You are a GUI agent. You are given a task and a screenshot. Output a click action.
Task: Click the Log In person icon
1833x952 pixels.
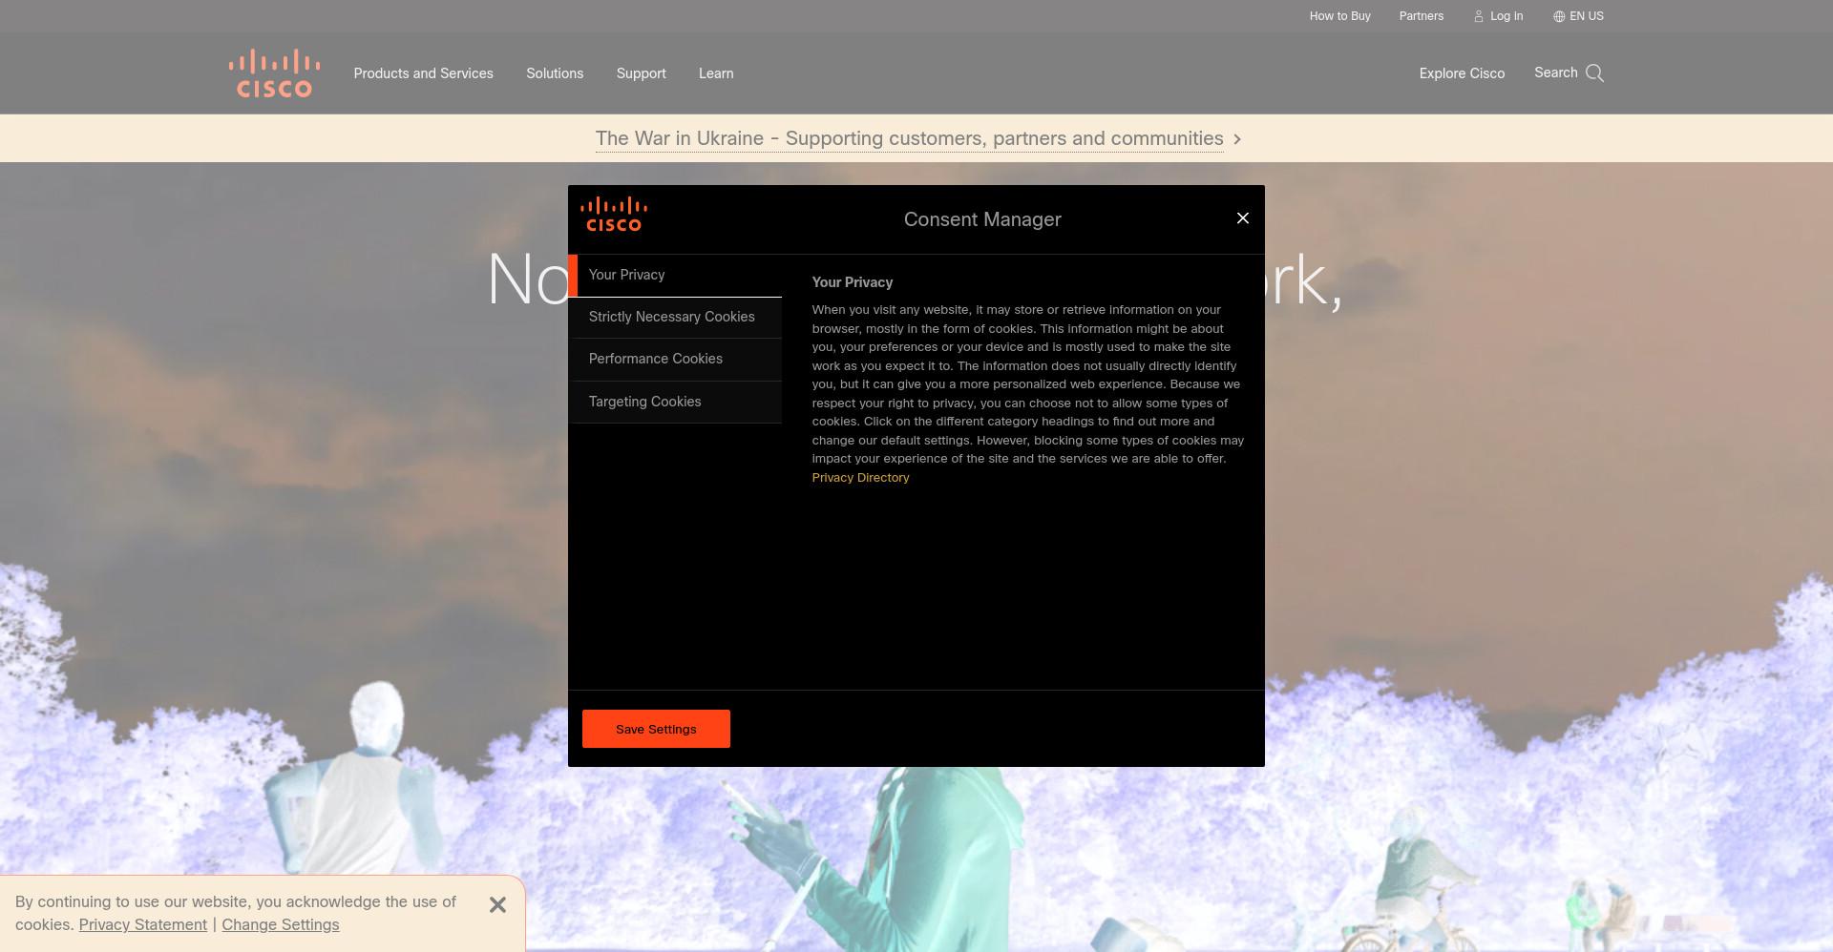click(1479, 16)
